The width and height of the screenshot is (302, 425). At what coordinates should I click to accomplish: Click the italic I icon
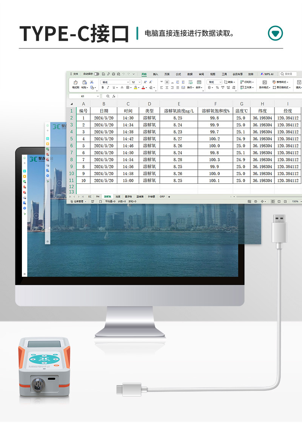[108, 87]
